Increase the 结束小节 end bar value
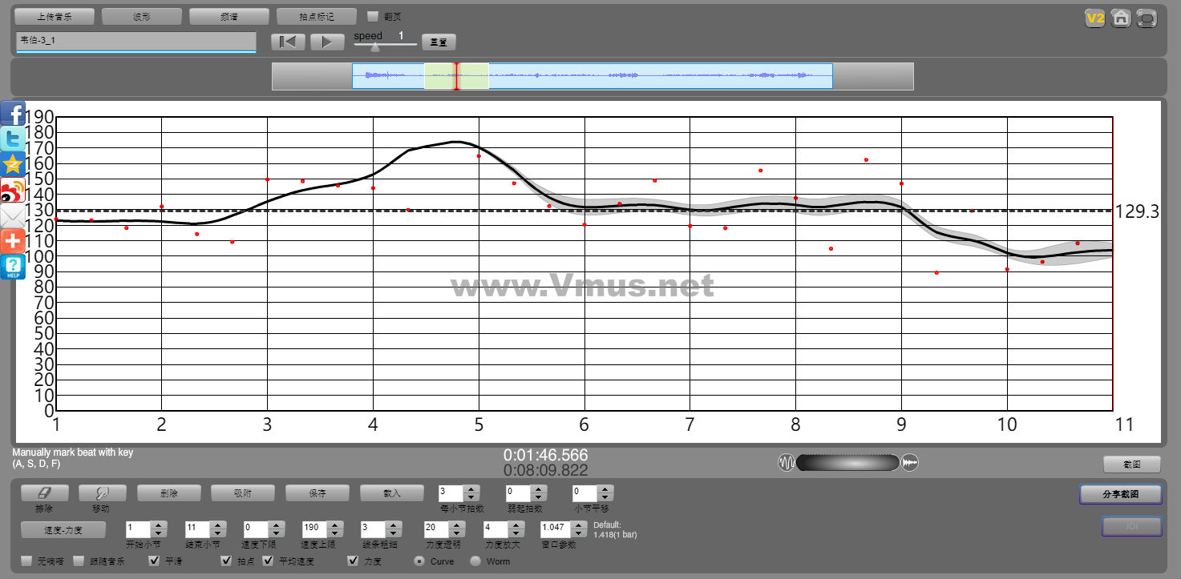1181x579 pixels. pos(217,525)
